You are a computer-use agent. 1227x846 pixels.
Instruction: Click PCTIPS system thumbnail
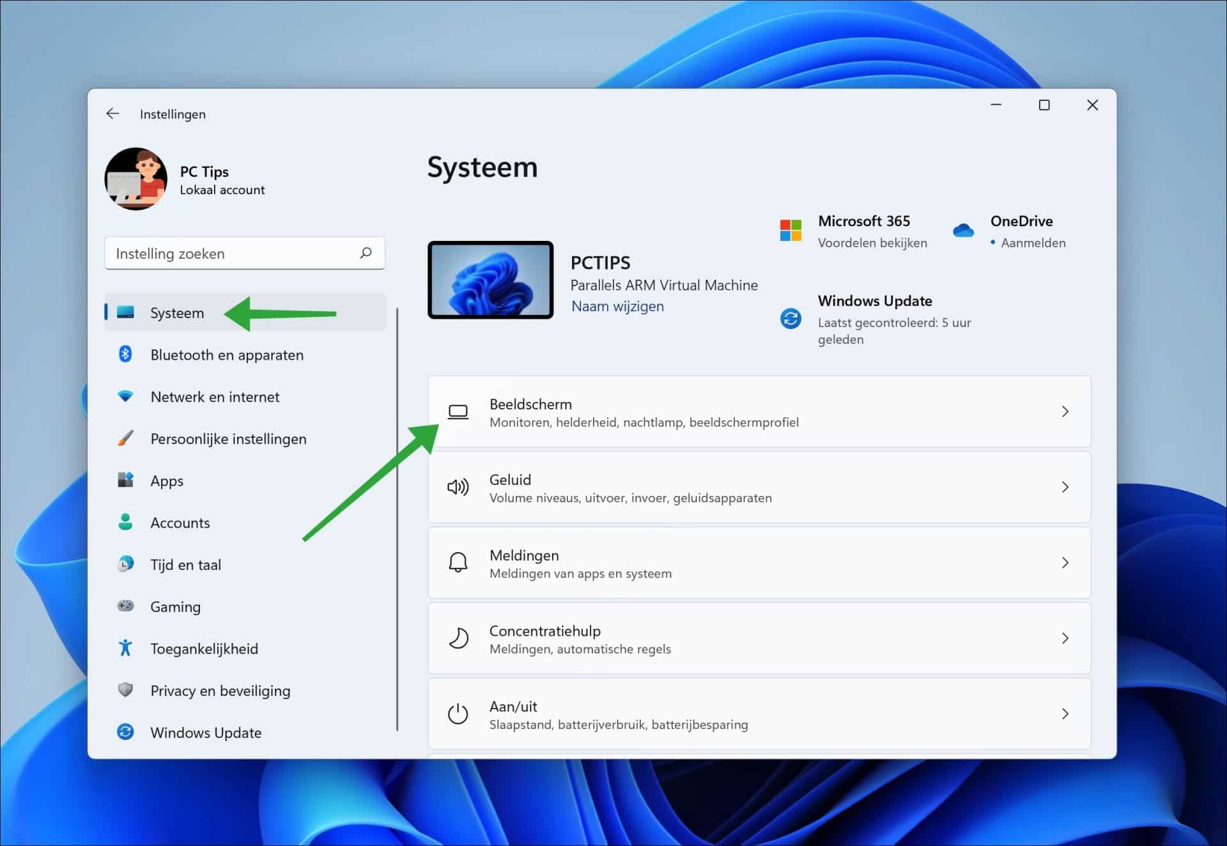pyautogui.click(x=488, y=279)
